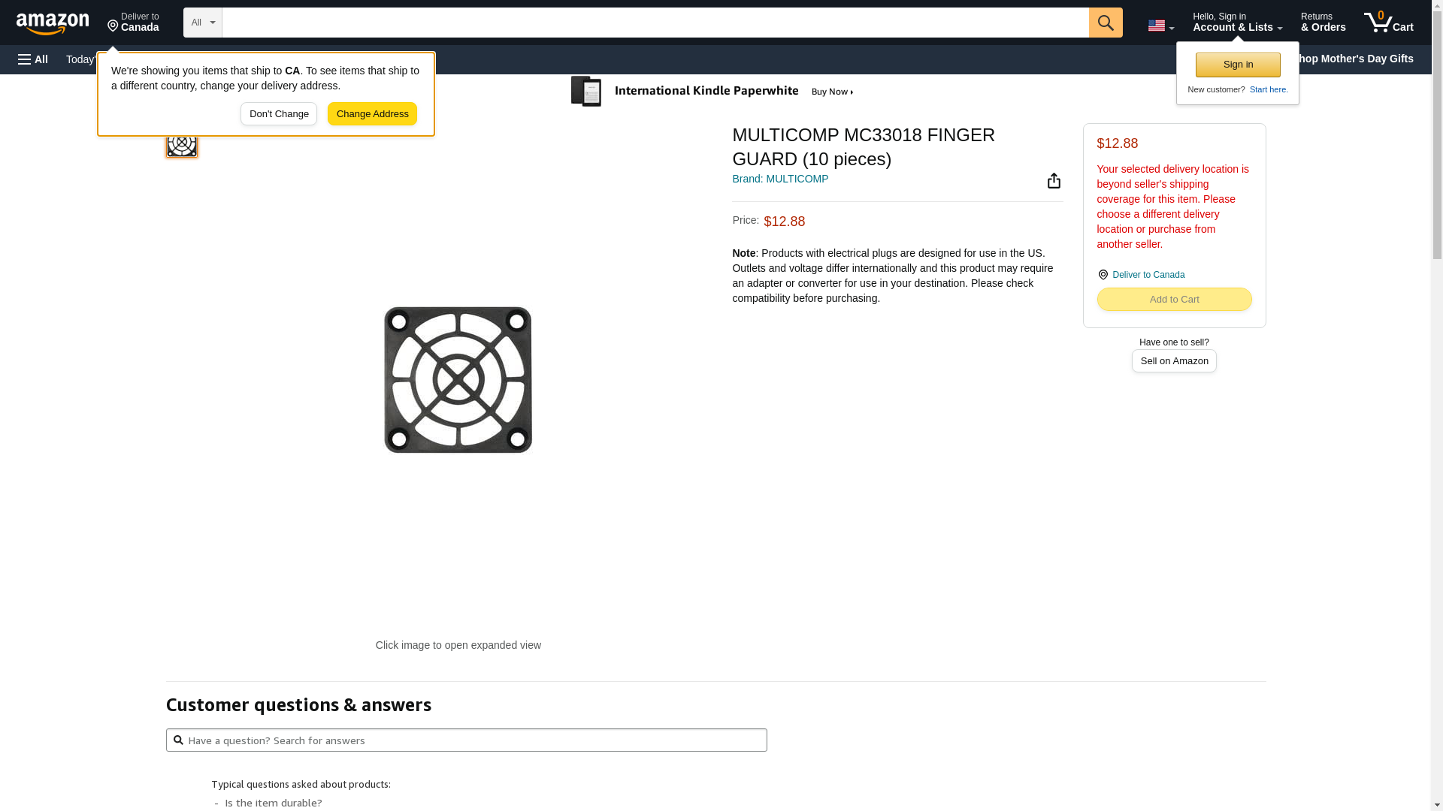Click the main Amazon search field

654,23
